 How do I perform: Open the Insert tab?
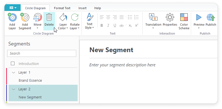pyautogui.click(x=82, y=8)
